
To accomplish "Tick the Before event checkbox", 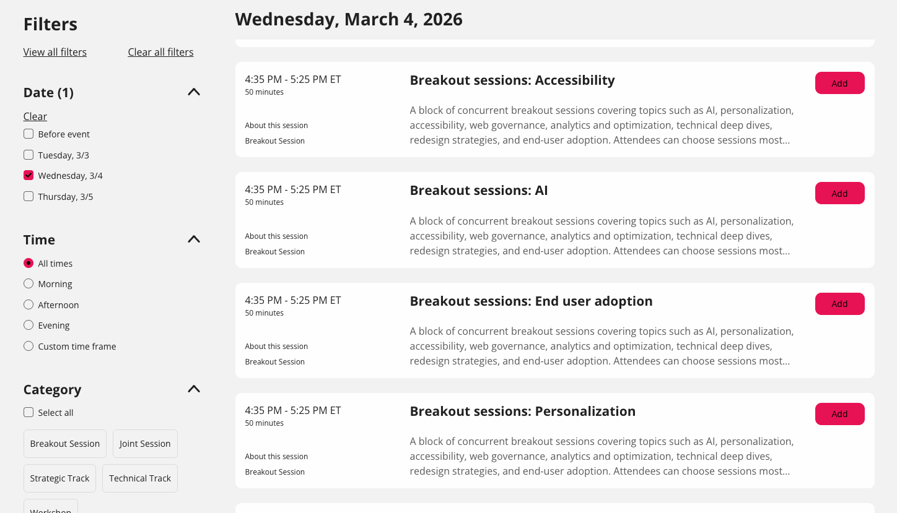I will 28,134.
